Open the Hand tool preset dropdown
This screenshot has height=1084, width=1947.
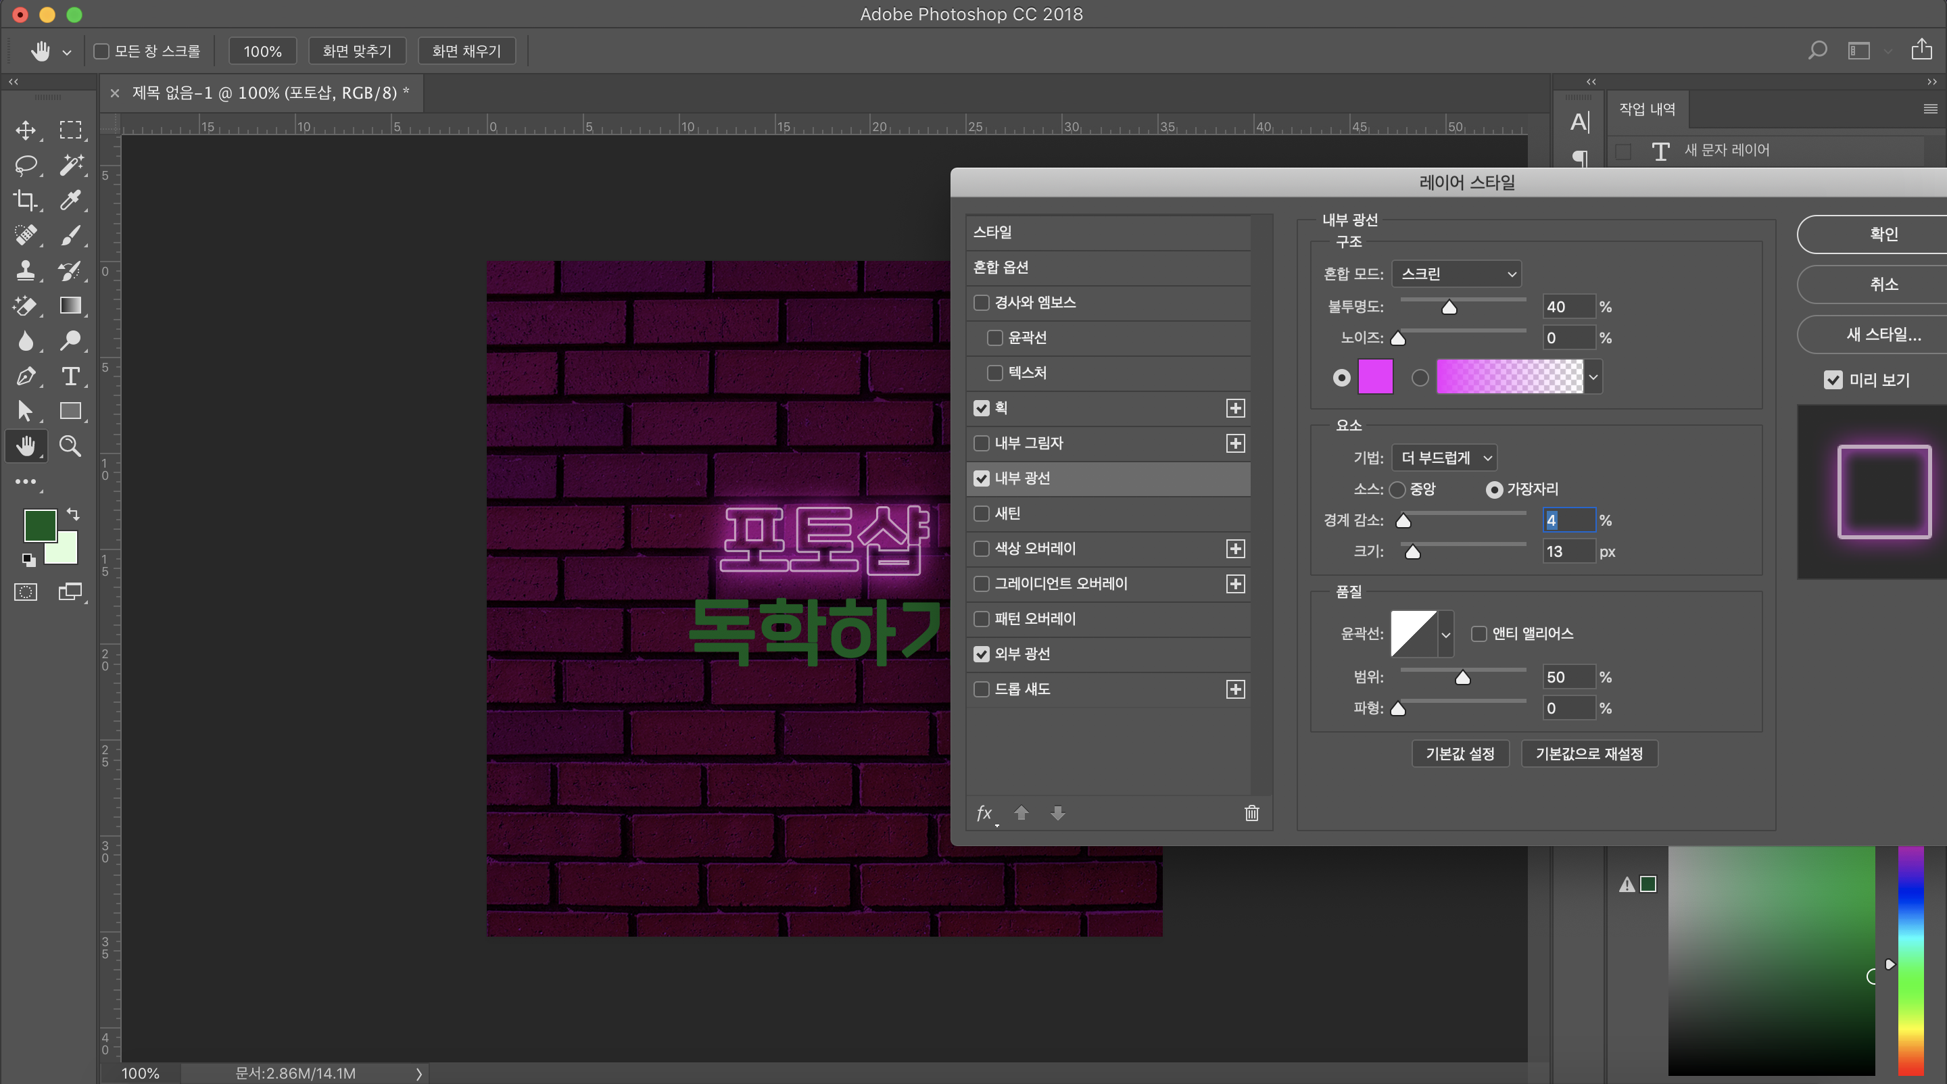(x=66, y=52)
